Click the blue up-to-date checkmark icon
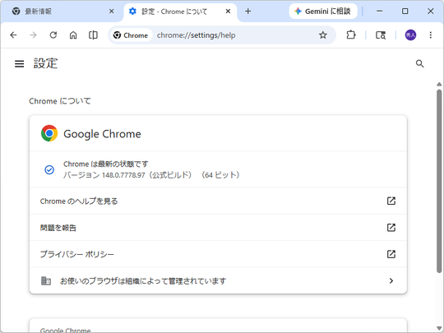This screenshot has height=333, width=444. [x=49, y=170]
